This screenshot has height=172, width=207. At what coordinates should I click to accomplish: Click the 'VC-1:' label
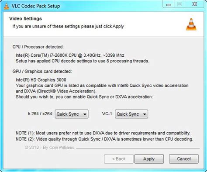(107, 114)
